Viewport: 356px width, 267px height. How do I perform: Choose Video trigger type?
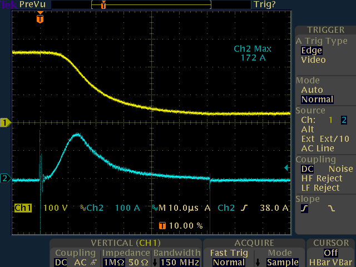[313, 60]
